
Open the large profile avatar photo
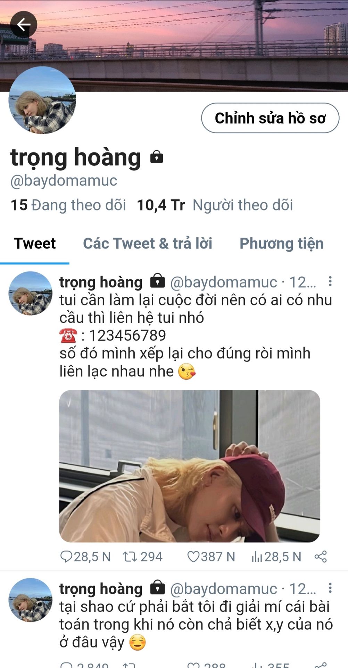(x=42, y=100)
